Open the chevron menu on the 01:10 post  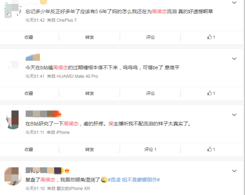click(x=234, y=171)
